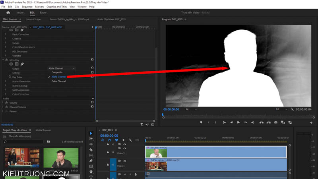Click the Home icon in header
This screenshot has height=179, width=318.
8,13
